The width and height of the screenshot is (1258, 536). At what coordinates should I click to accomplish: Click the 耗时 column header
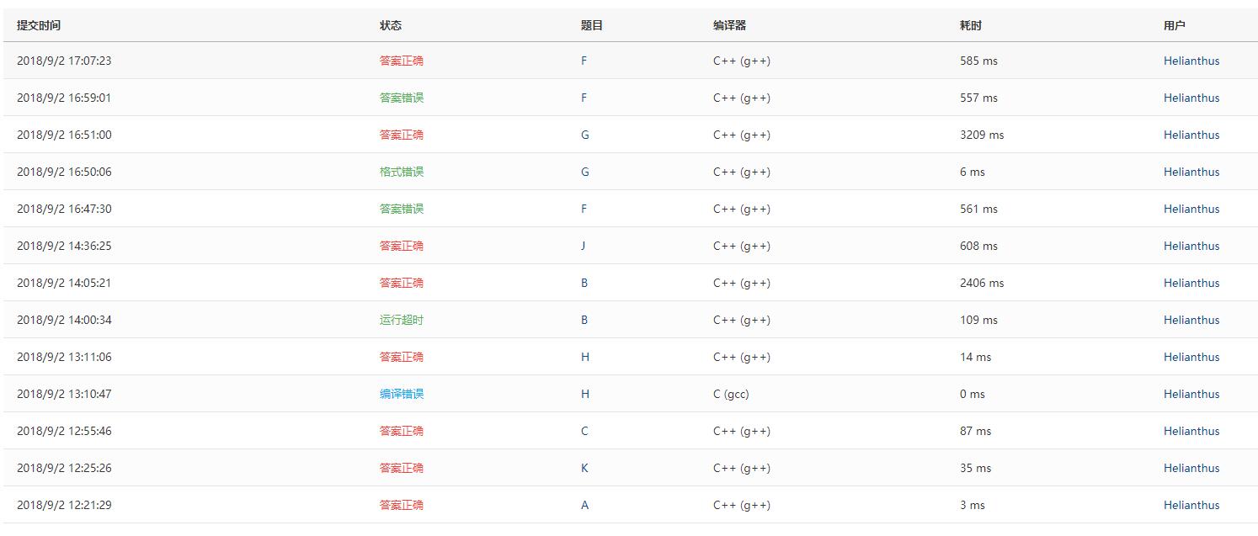pos(970,25)
